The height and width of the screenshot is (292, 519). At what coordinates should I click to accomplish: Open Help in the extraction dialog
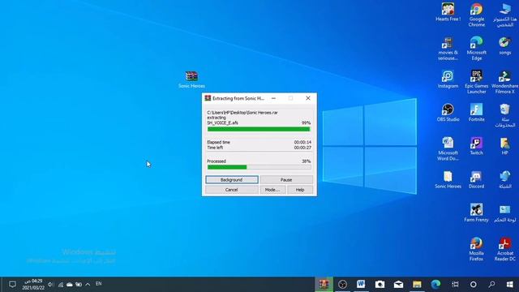(300, 190)
